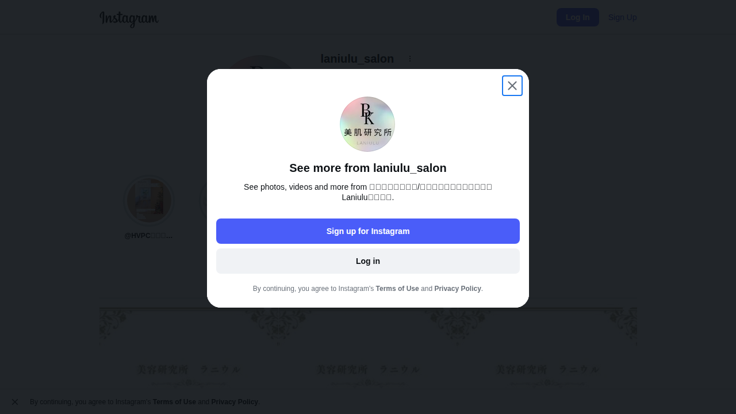Open Privacy Policy link in modal
Image resolution: width=736 pixels, height=414 pixels.
(x=458, y=289)
